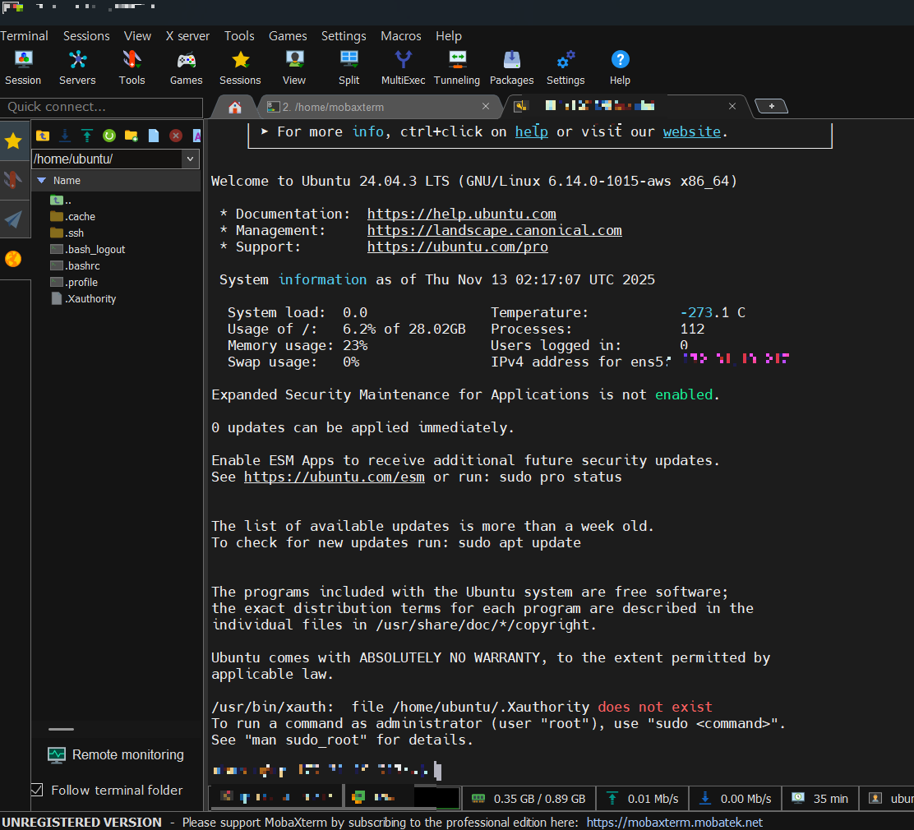Open https://ubuntu.com/pro link
The width and height of the screenshot is (914, 830).
[458, 247]
